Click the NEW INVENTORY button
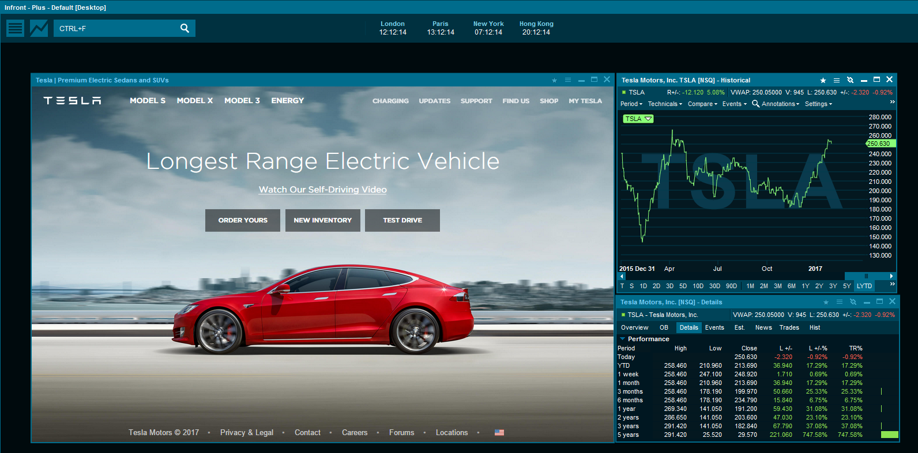 pos(323,220)
